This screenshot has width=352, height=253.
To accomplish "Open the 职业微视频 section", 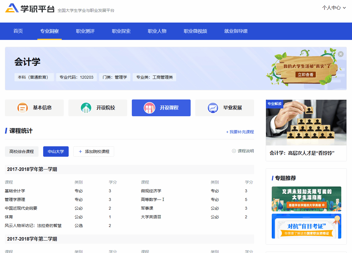I will [196, 31].
